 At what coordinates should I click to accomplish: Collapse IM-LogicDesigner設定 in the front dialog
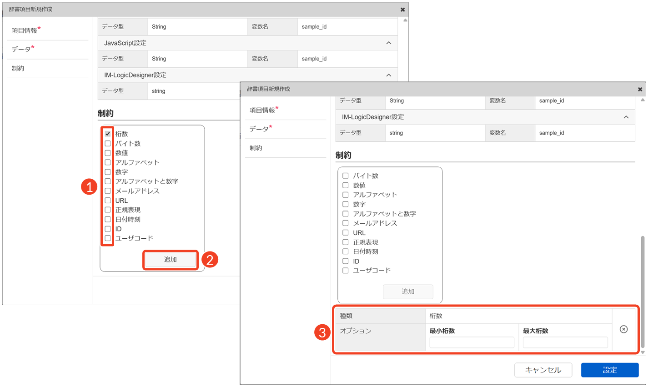point(626,117)
